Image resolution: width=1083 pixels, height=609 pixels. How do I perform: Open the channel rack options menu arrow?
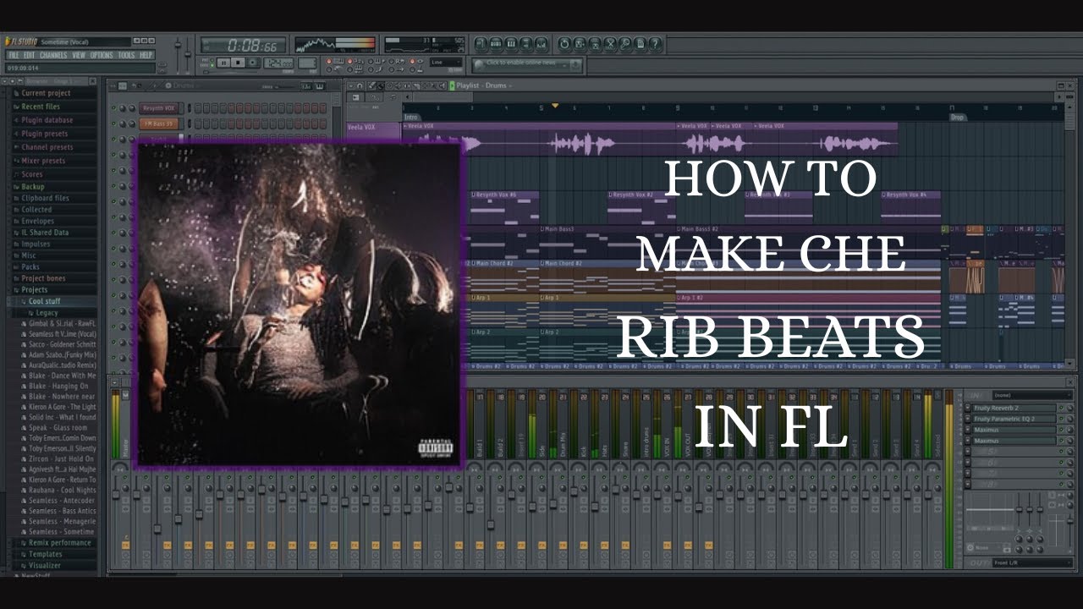113,85
